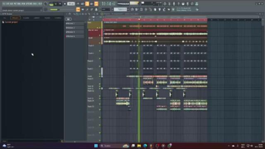Select Pattern 1 in the picker
Image resolution: width=265 pixels, height=149 pixels.
coord(75,24)
